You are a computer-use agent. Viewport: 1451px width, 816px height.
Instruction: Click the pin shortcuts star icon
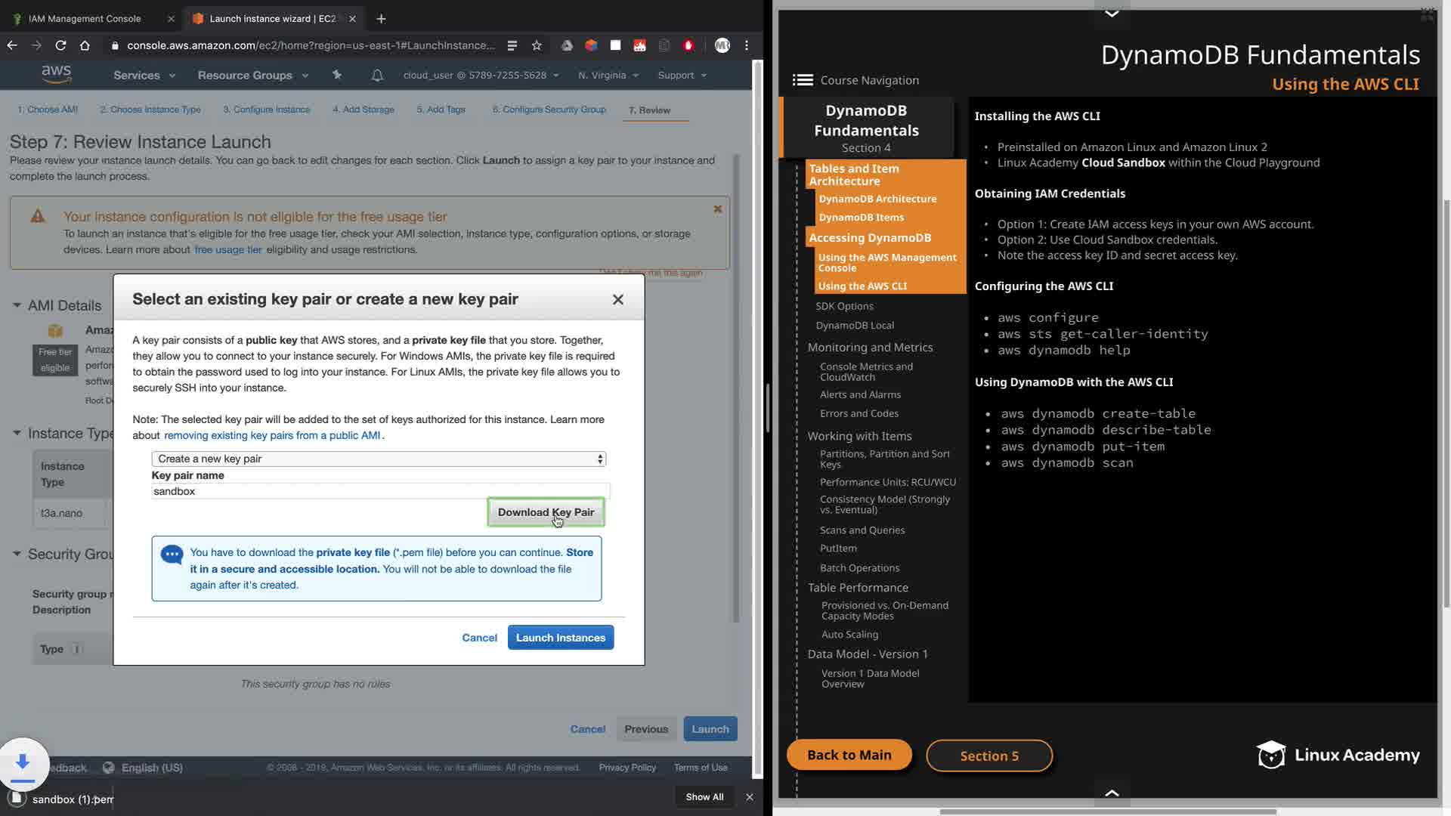pyautogui.click(x=337, y=75)
